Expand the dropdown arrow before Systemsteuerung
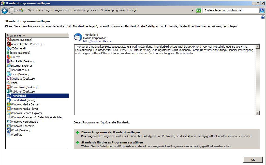266x165 pixels. (26, 10)
